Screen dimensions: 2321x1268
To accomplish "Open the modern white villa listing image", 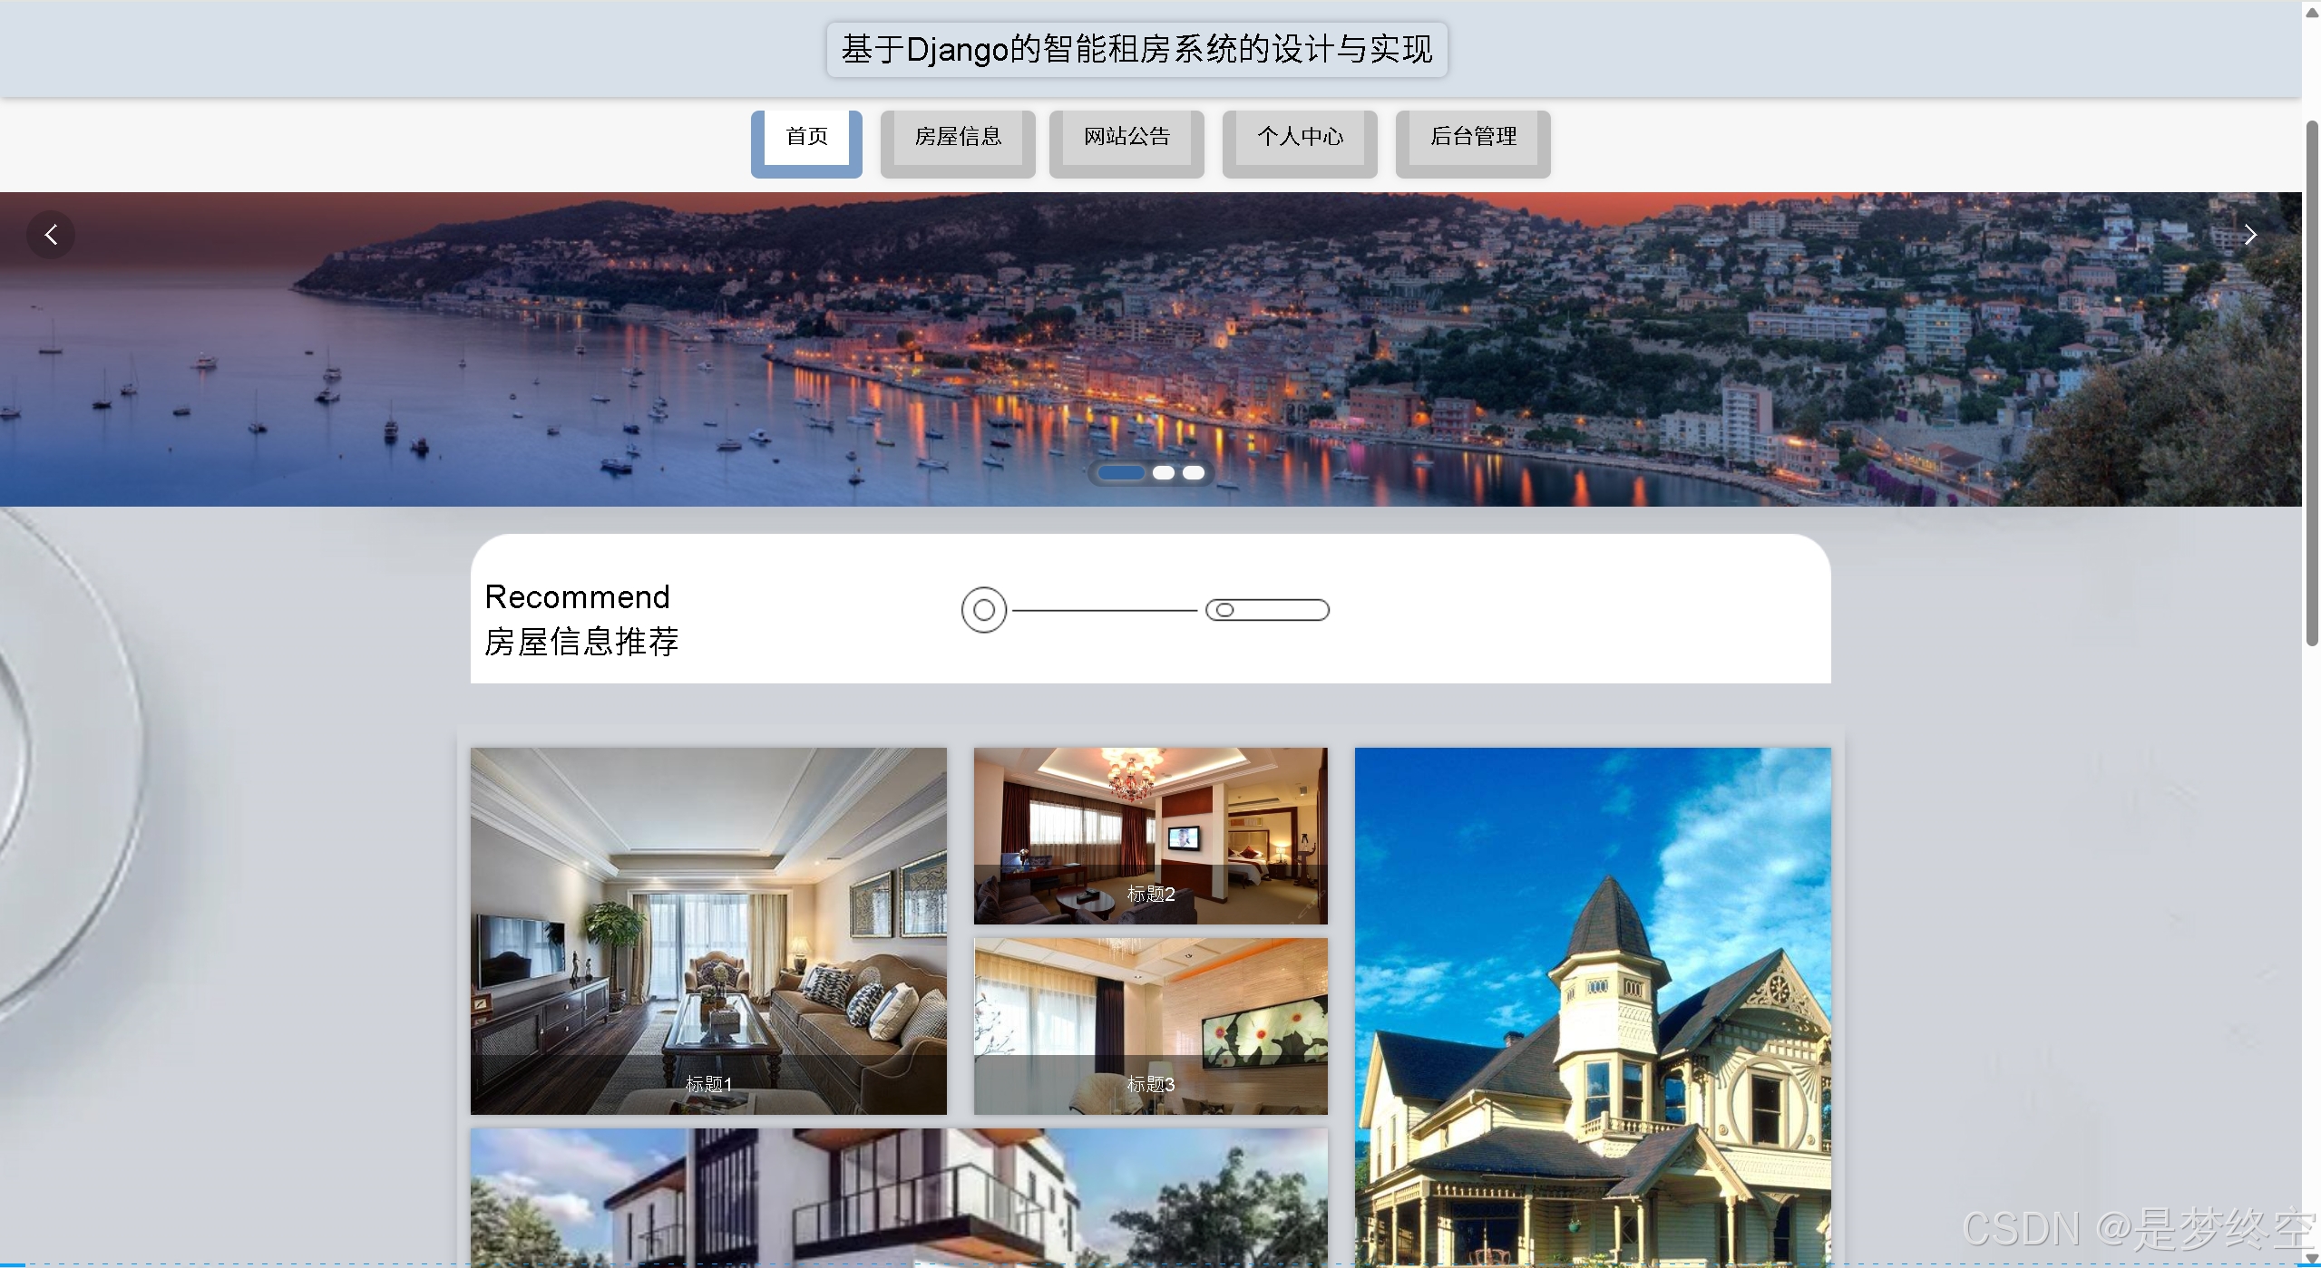I will [898, 1196].
